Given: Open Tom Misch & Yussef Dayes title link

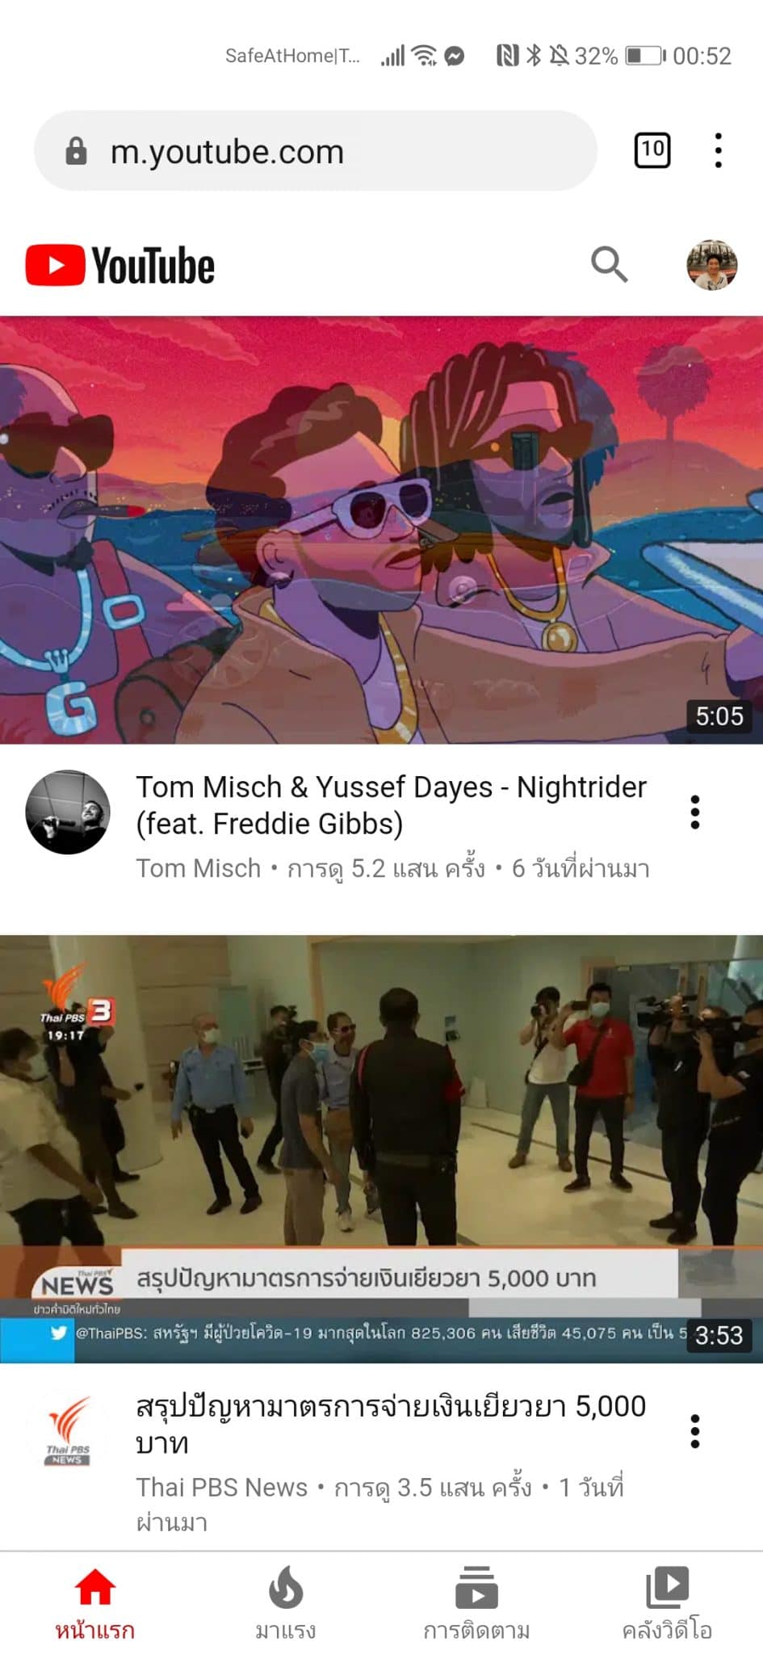Looking at the screenshot, I should (x=391, y=805).
